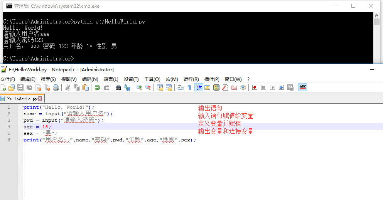The image size is (383, 200).
Task: Open Find with the binoculars icon
Action: (118, 87)
